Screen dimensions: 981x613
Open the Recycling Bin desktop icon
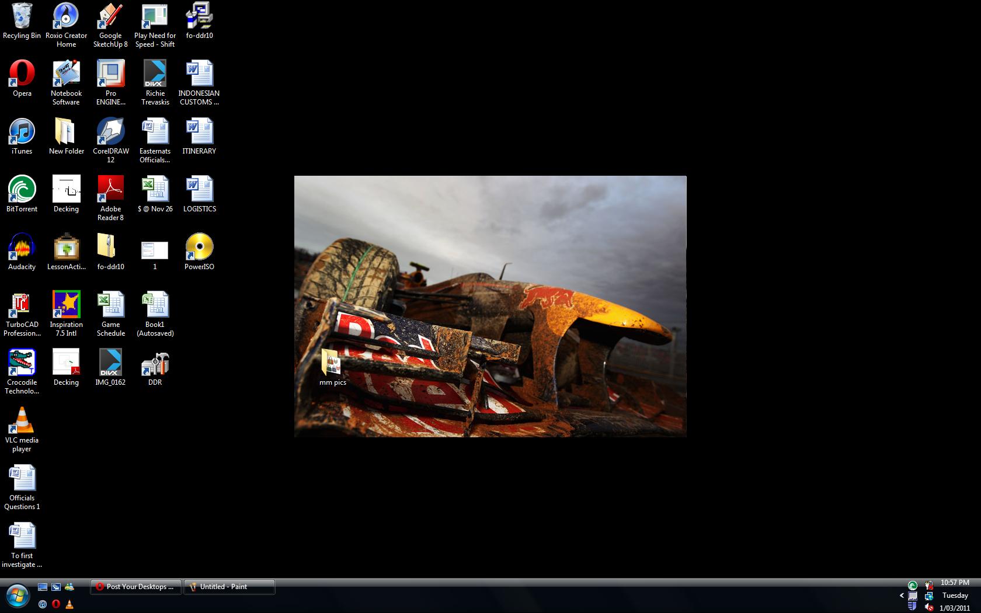tap(22, 22)
